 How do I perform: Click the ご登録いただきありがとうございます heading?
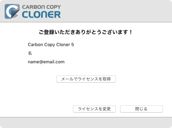pos(86,32)
